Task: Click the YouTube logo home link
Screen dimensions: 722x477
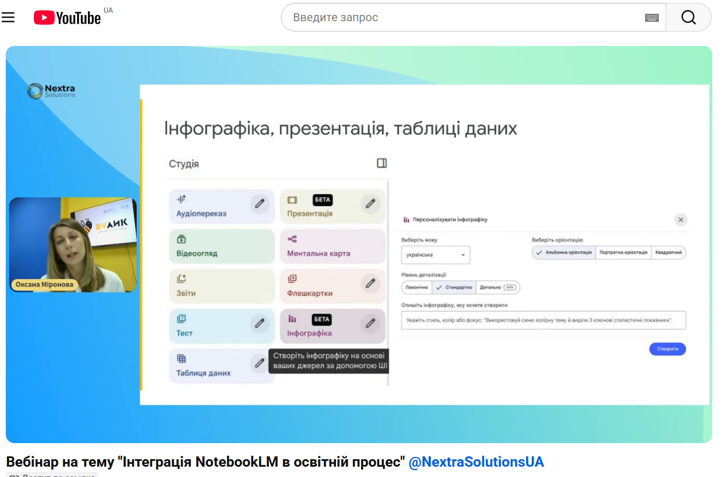Action: click(x=67, y=18)
